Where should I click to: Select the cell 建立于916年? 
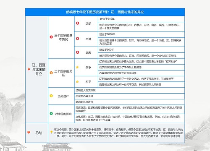coord(141,19)
